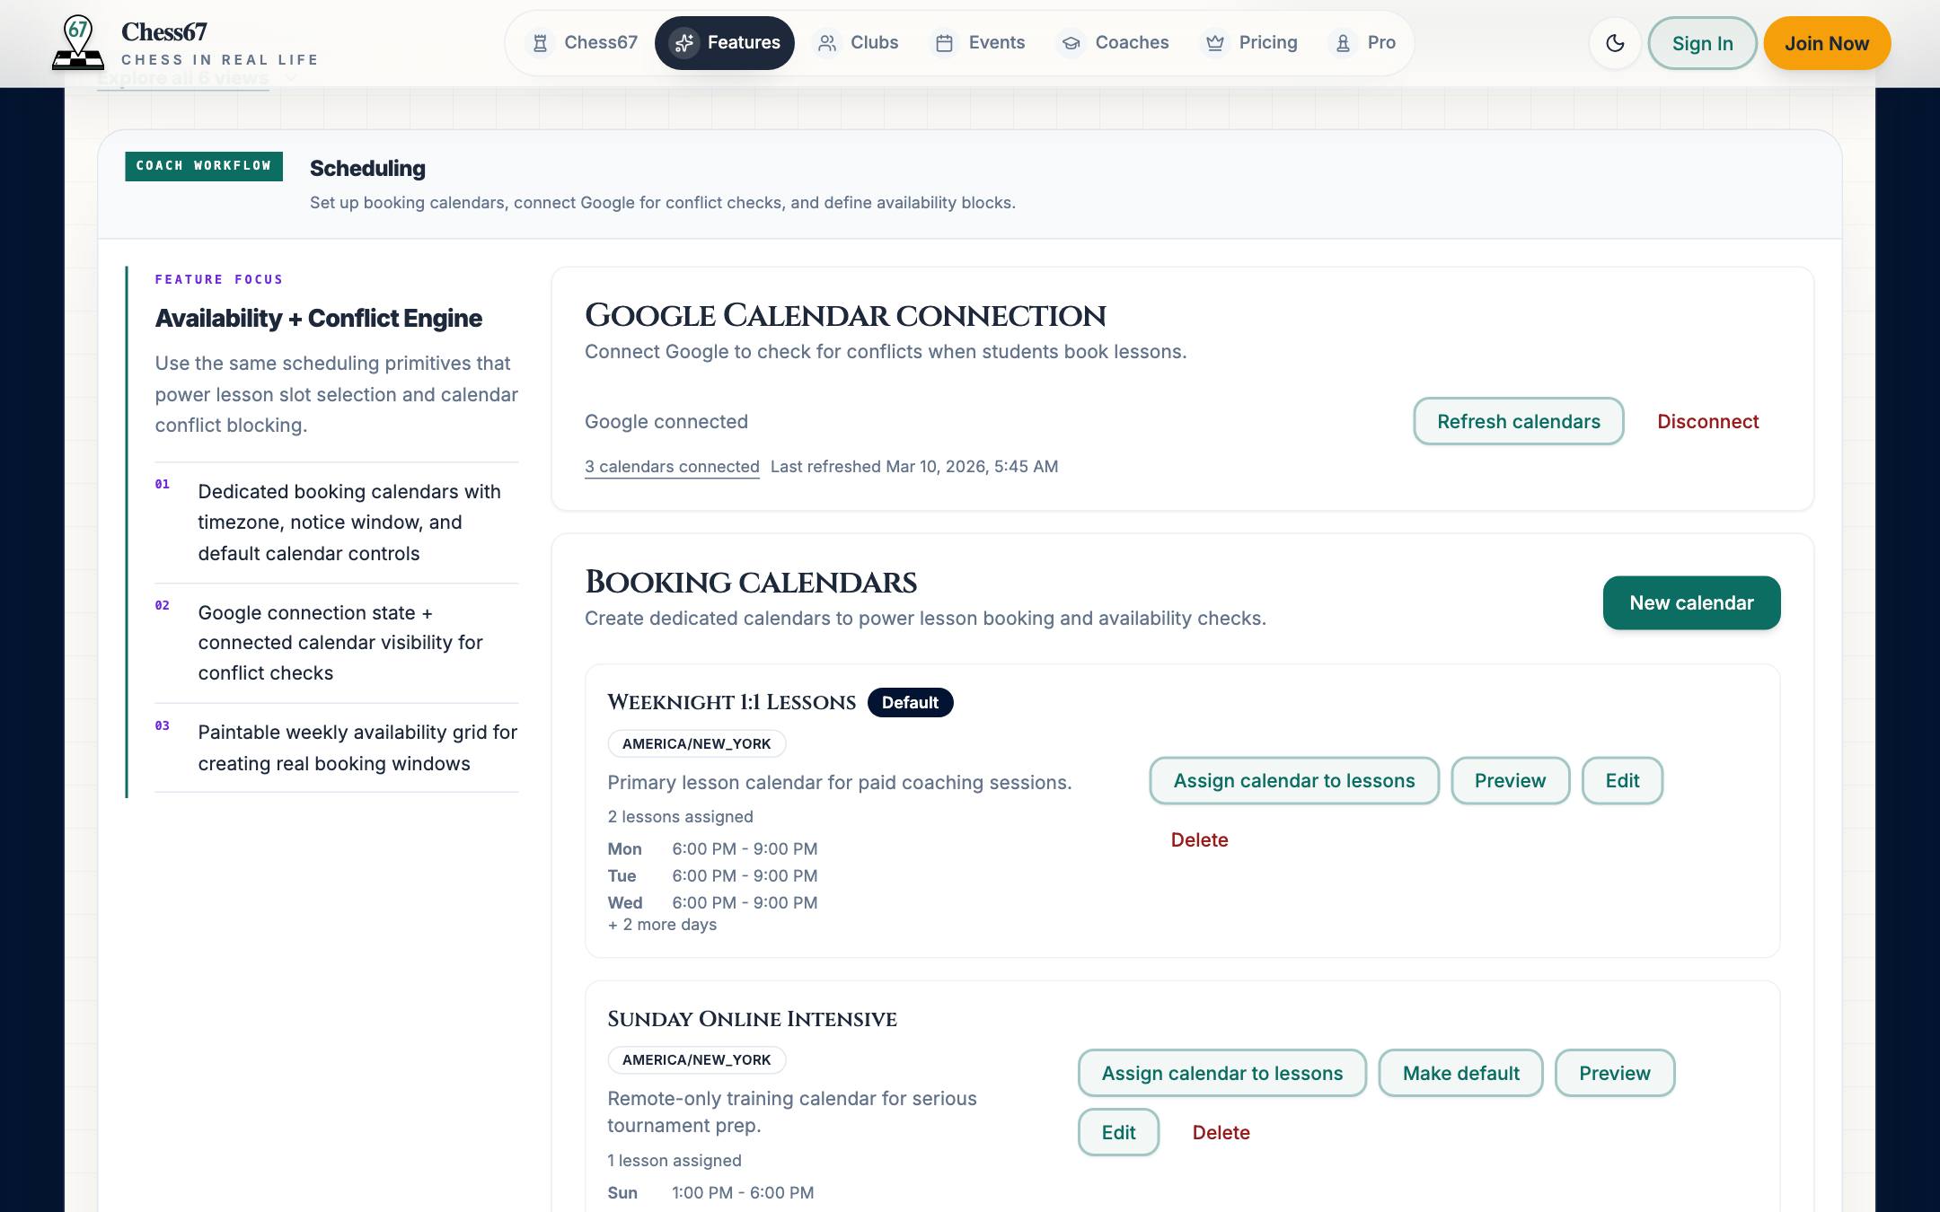Click the Wed 6:00 PM - 9:00 PM row
The height and width of the screenshot is (1212, 1940).
(x=712, y=902)
